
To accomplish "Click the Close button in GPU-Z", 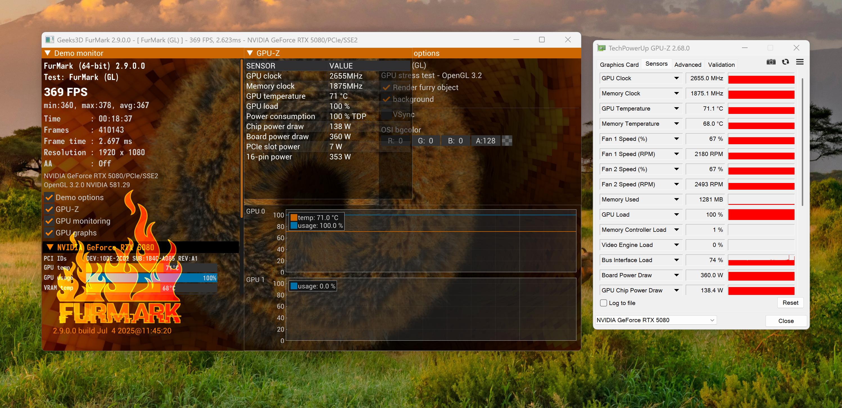I will (x=786, y=321).
